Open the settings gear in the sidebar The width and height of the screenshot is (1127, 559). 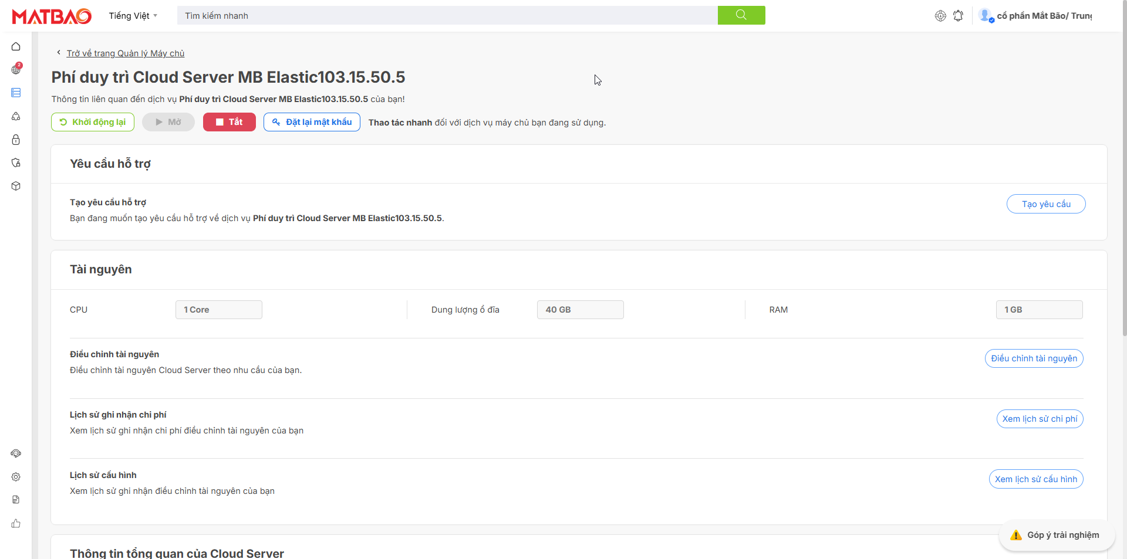(16, 477)
